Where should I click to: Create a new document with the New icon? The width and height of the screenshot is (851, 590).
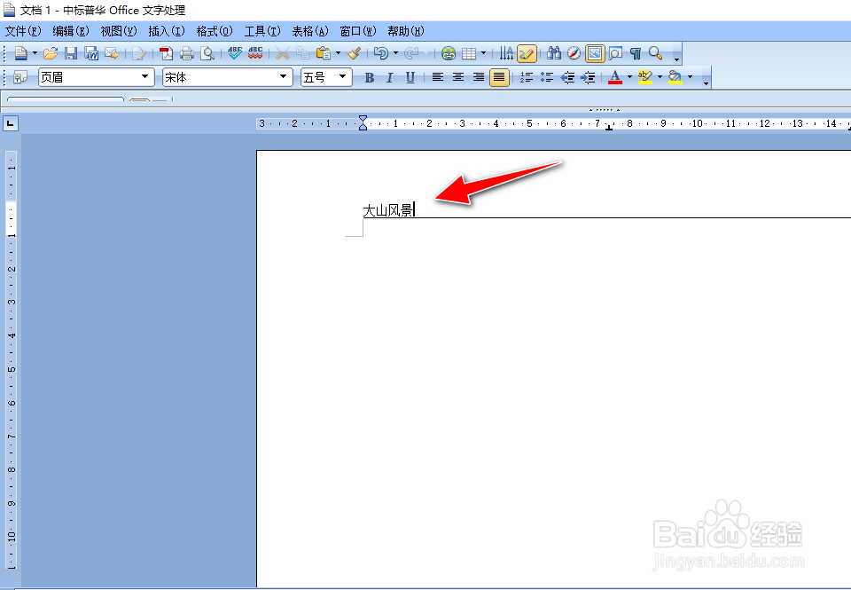pos(20,53)
